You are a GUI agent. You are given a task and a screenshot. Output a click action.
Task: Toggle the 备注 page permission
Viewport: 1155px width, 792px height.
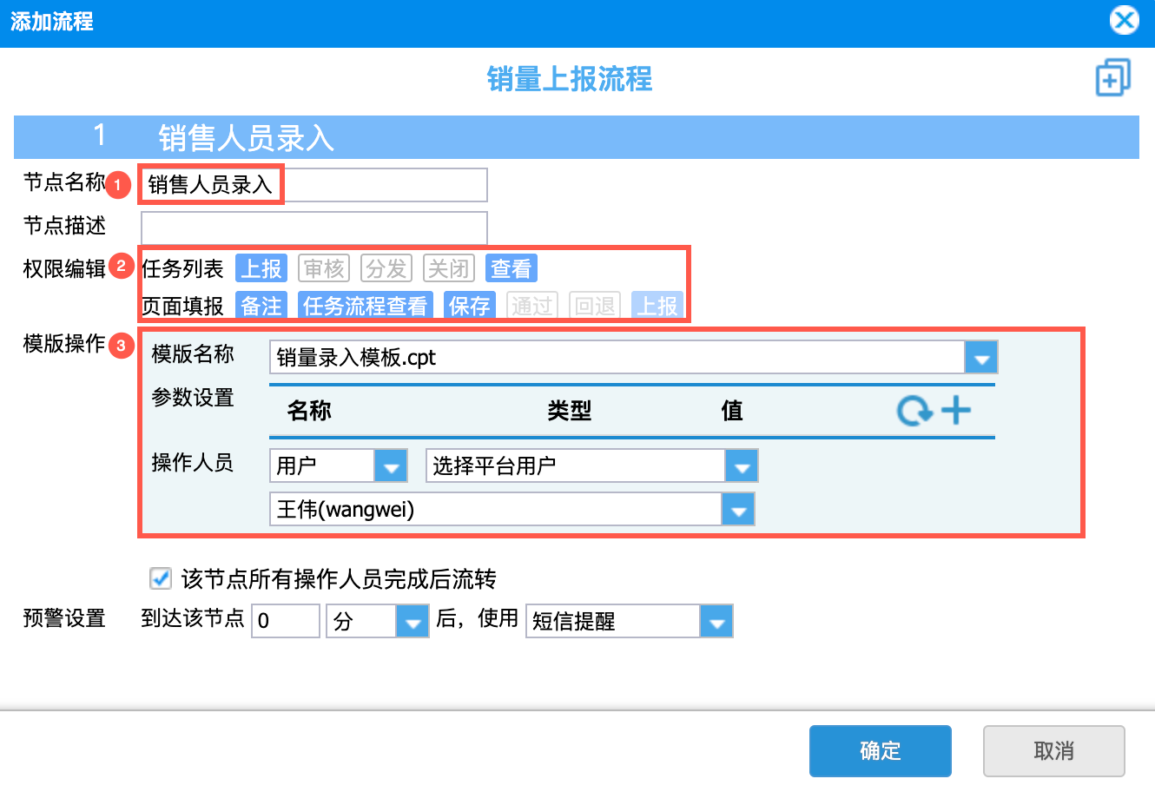261,306
